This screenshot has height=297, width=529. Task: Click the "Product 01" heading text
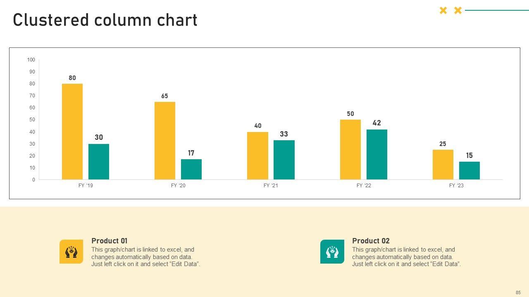(x=110, y=241)
